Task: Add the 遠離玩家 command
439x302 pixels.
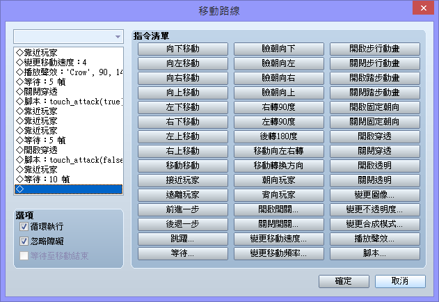Action: [x=182, y=195]
